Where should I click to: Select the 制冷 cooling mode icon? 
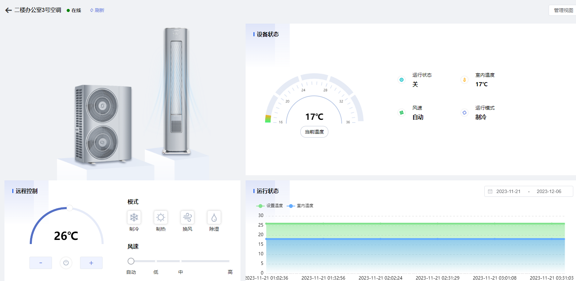(134, 217)
